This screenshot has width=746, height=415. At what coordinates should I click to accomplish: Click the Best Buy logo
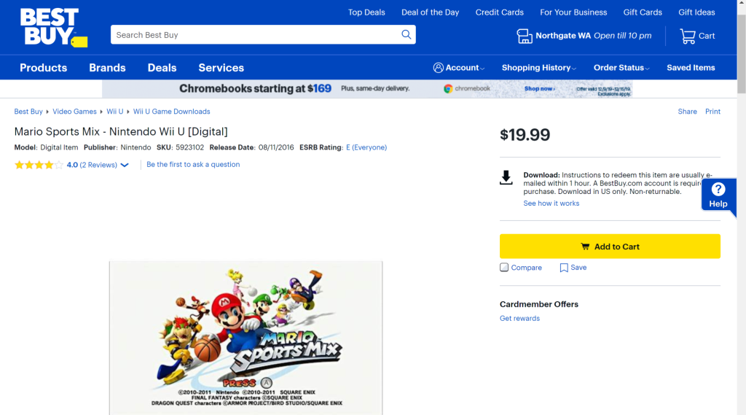[52, 28]
